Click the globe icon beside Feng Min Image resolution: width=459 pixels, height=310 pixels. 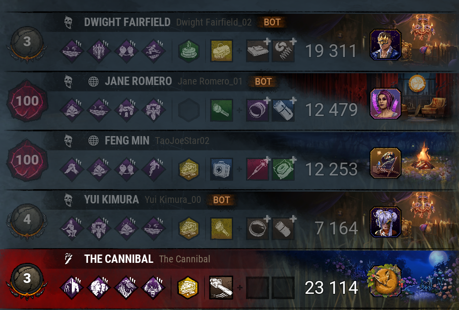(x=93, y=141)
